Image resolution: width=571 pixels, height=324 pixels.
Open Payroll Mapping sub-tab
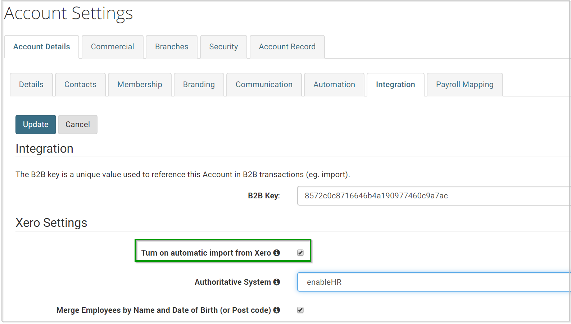pyautogui.click(x=465, y=85)
